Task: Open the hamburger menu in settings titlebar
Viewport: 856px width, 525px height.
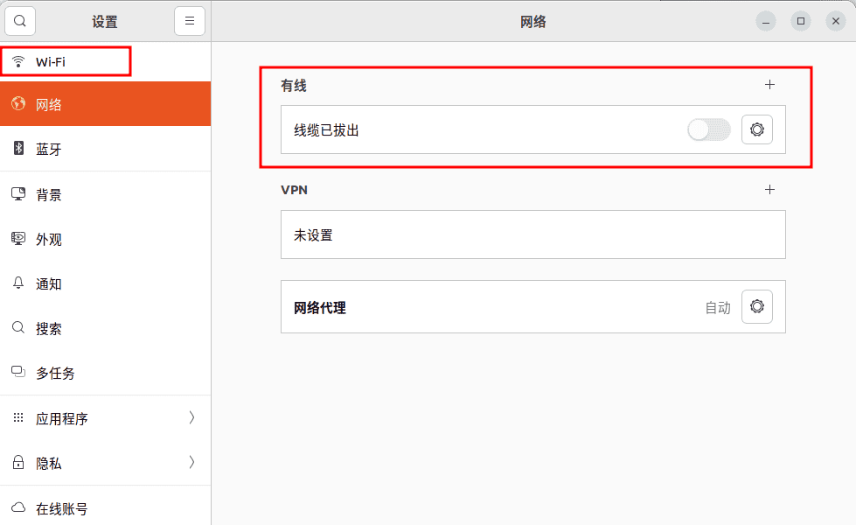Action: point(190,20)
